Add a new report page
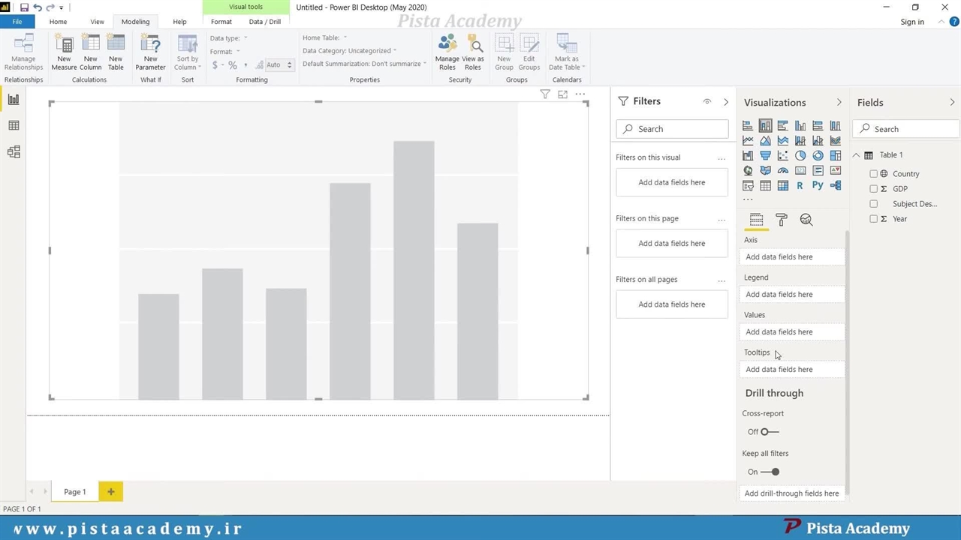The height and width of the screenshot is (540, 961). tap(110, 492)
